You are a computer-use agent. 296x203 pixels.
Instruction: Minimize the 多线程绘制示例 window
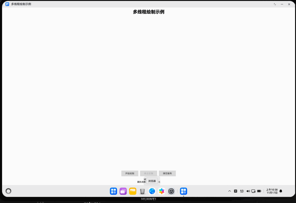[282, 4]
